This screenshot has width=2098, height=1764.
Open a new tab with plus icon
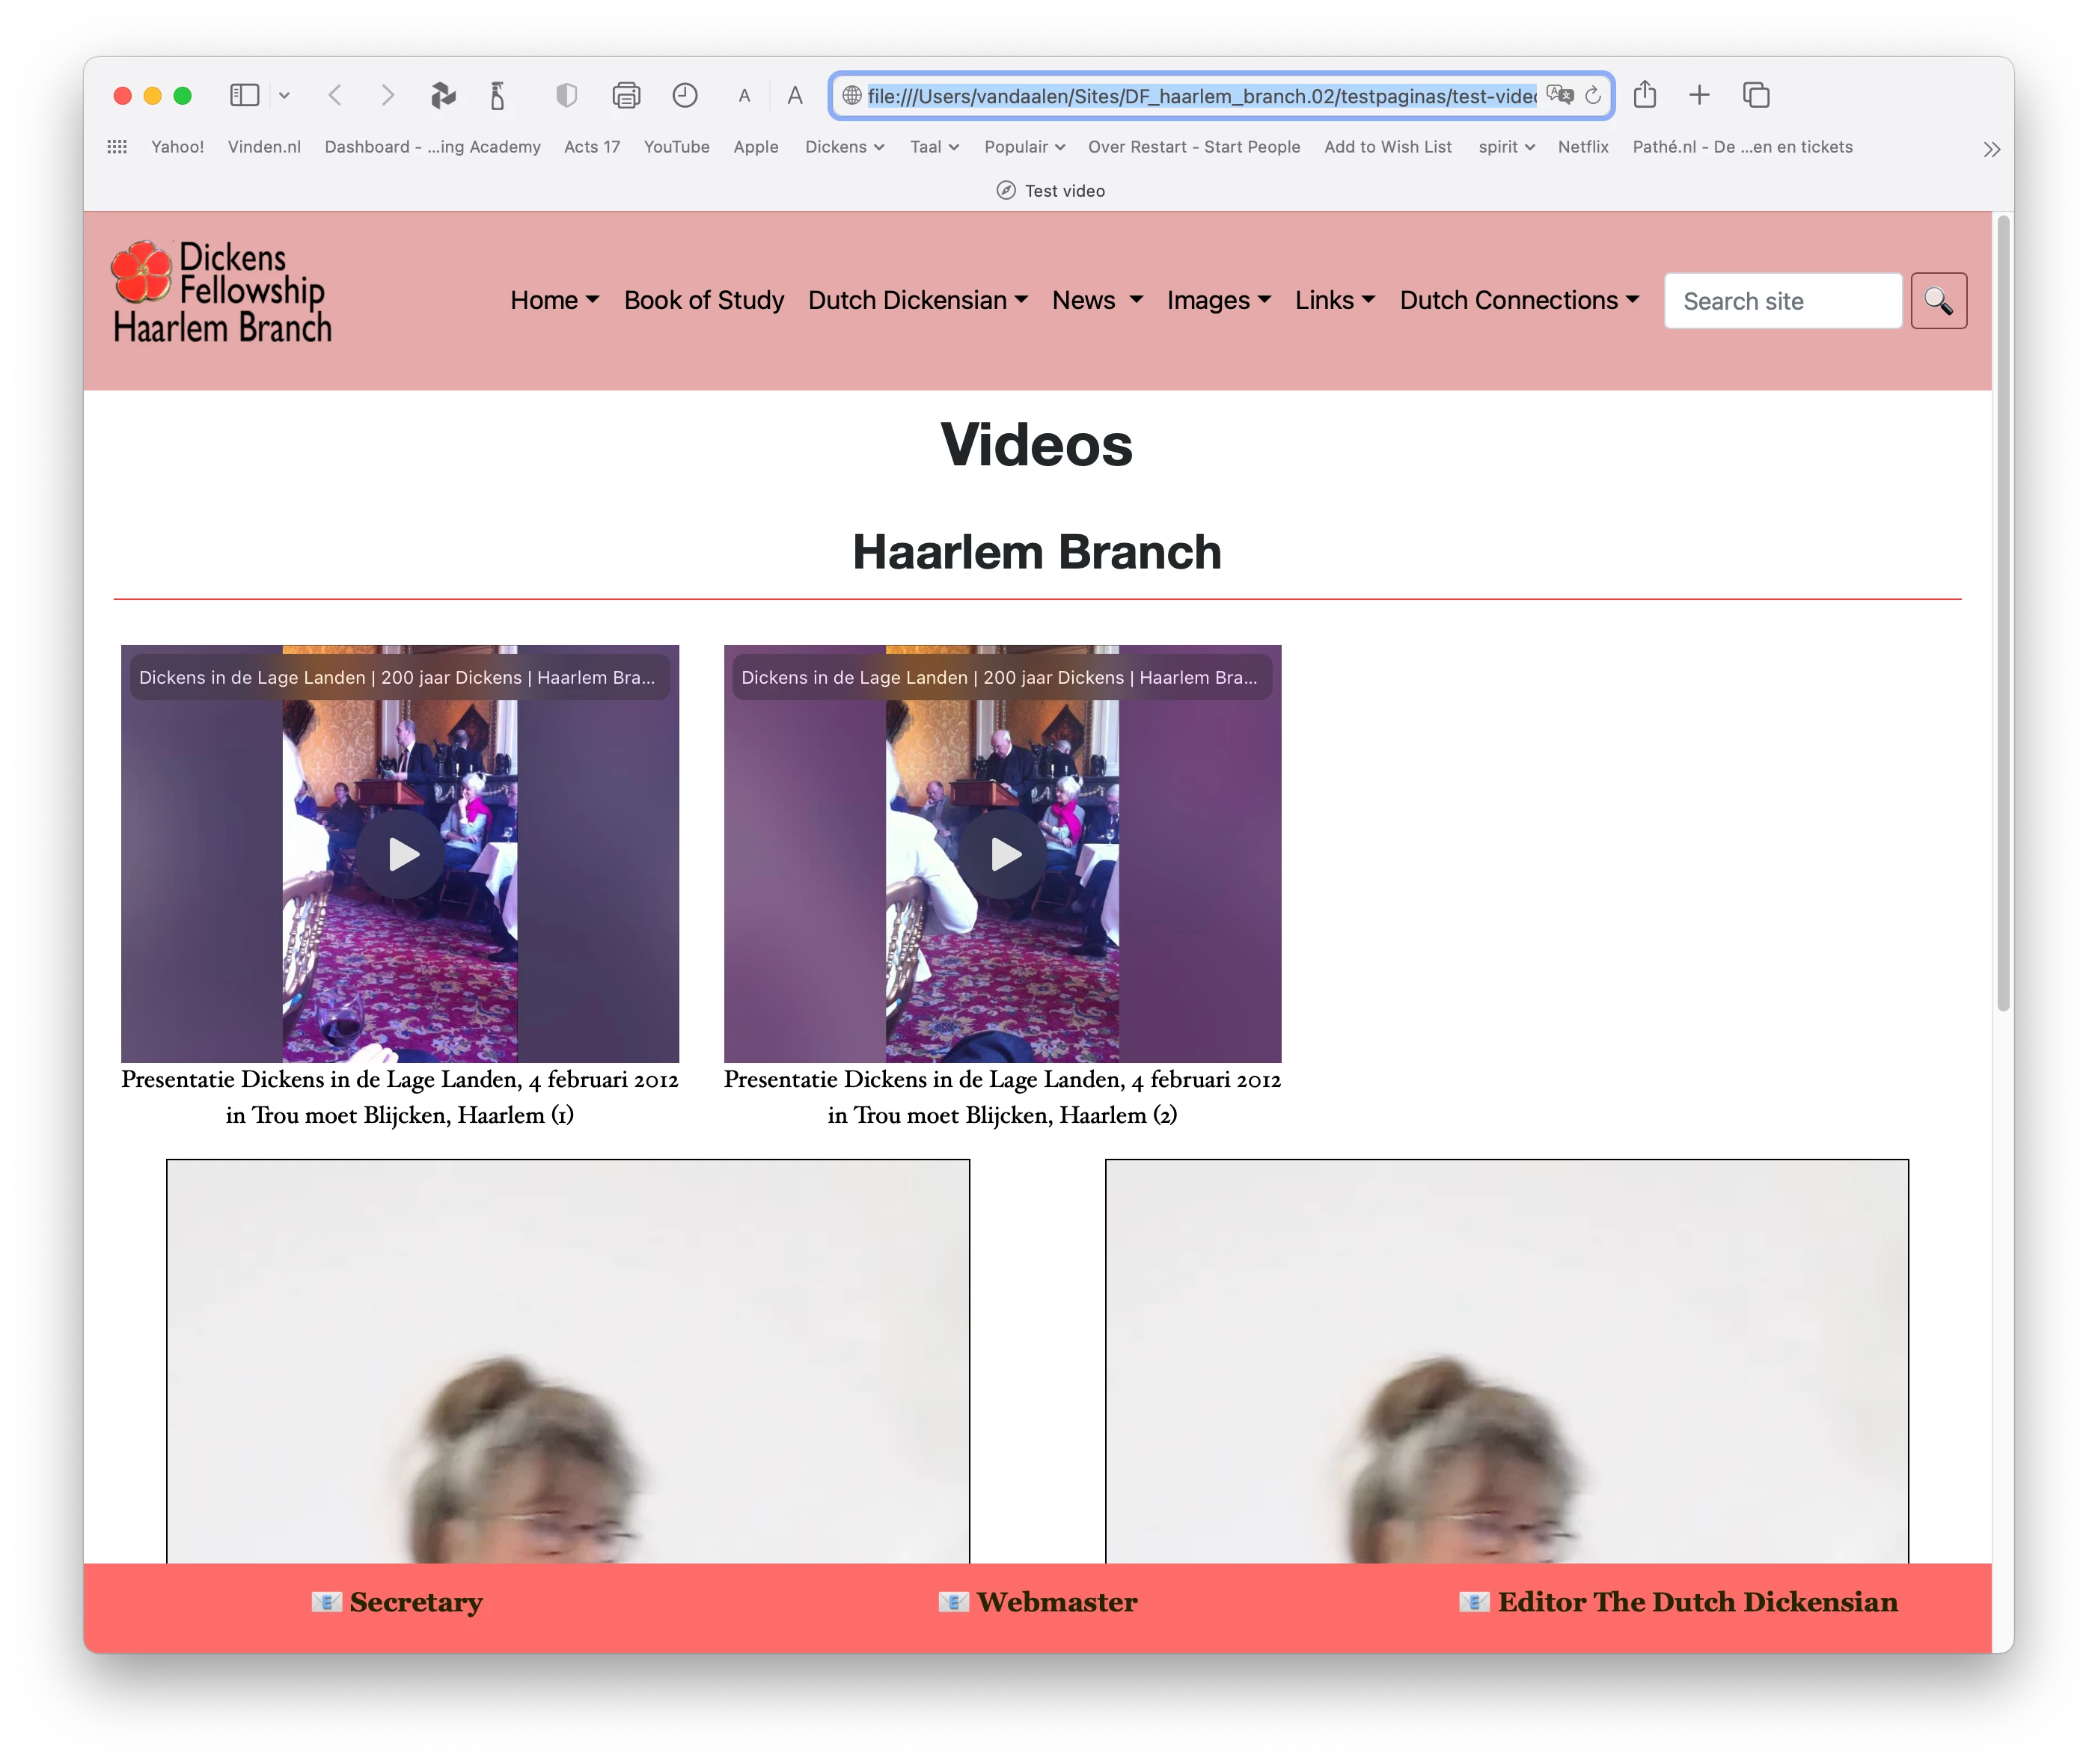coord(1699,95)
